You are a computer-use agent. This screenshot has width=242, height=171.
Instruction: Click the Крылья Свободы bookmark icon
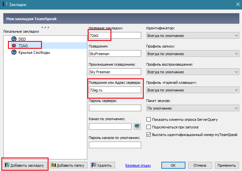pos(14,52)
